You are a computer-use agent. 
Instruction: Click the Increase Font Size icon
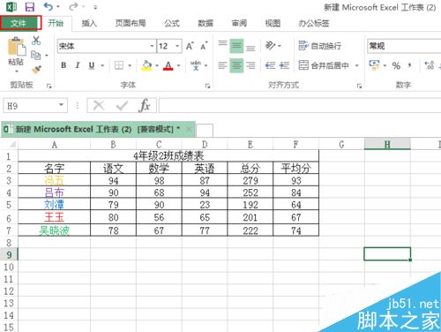(x=190, y=46)
